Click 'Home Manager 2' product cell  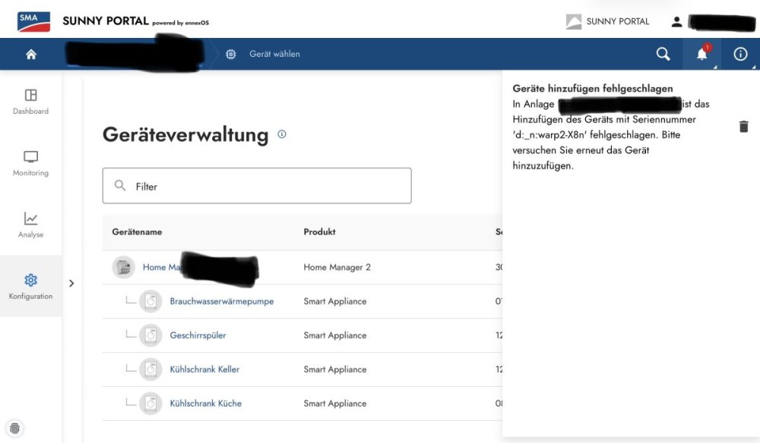coord(337,268)
